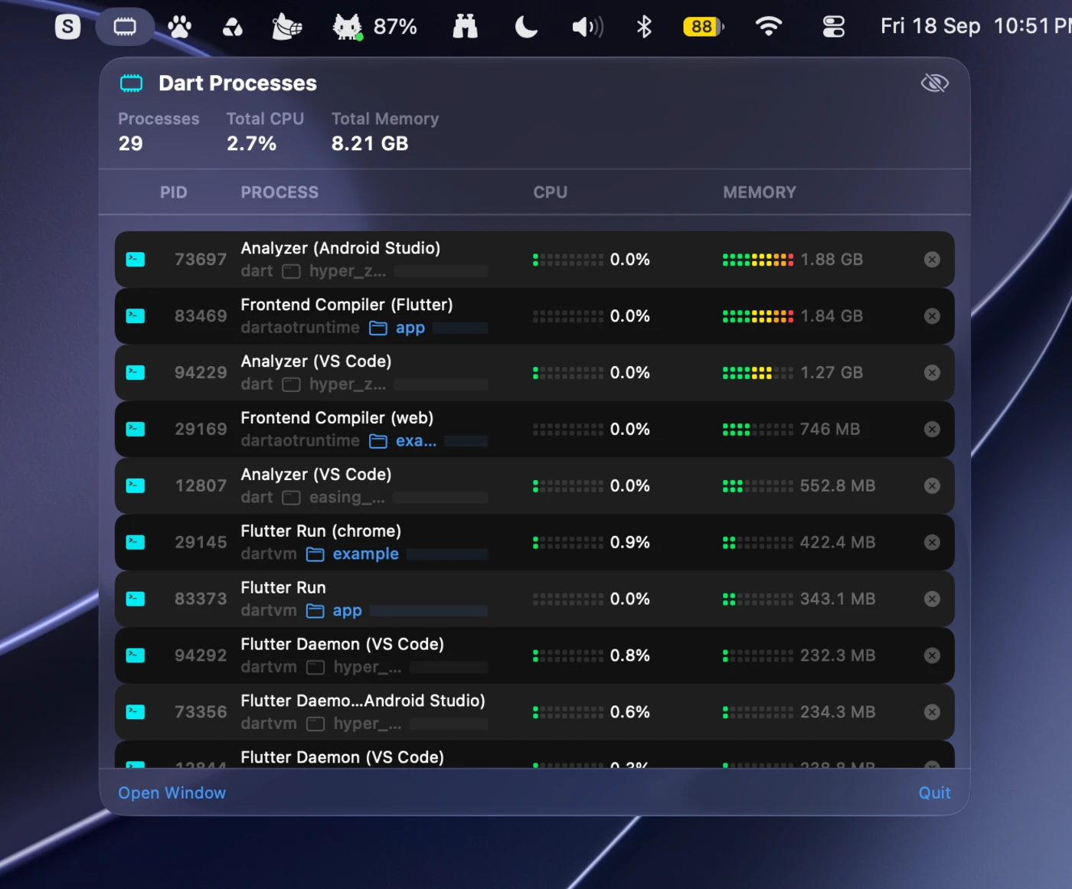This screenshot has width=1072, height=889.
Task: Click the date Fri 18 Sep in menu bar
Action: [x=930, y=27]
